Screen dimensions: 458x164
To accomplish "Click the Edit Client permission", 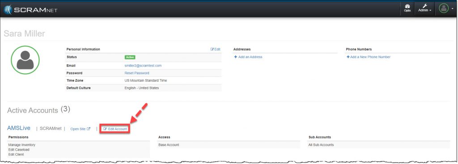I will (16, 154).
